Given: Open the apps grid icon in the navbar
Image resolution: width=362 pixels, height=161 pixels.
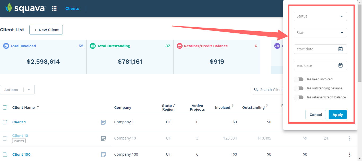Looking at the screenshot, I should click(54, 8).
